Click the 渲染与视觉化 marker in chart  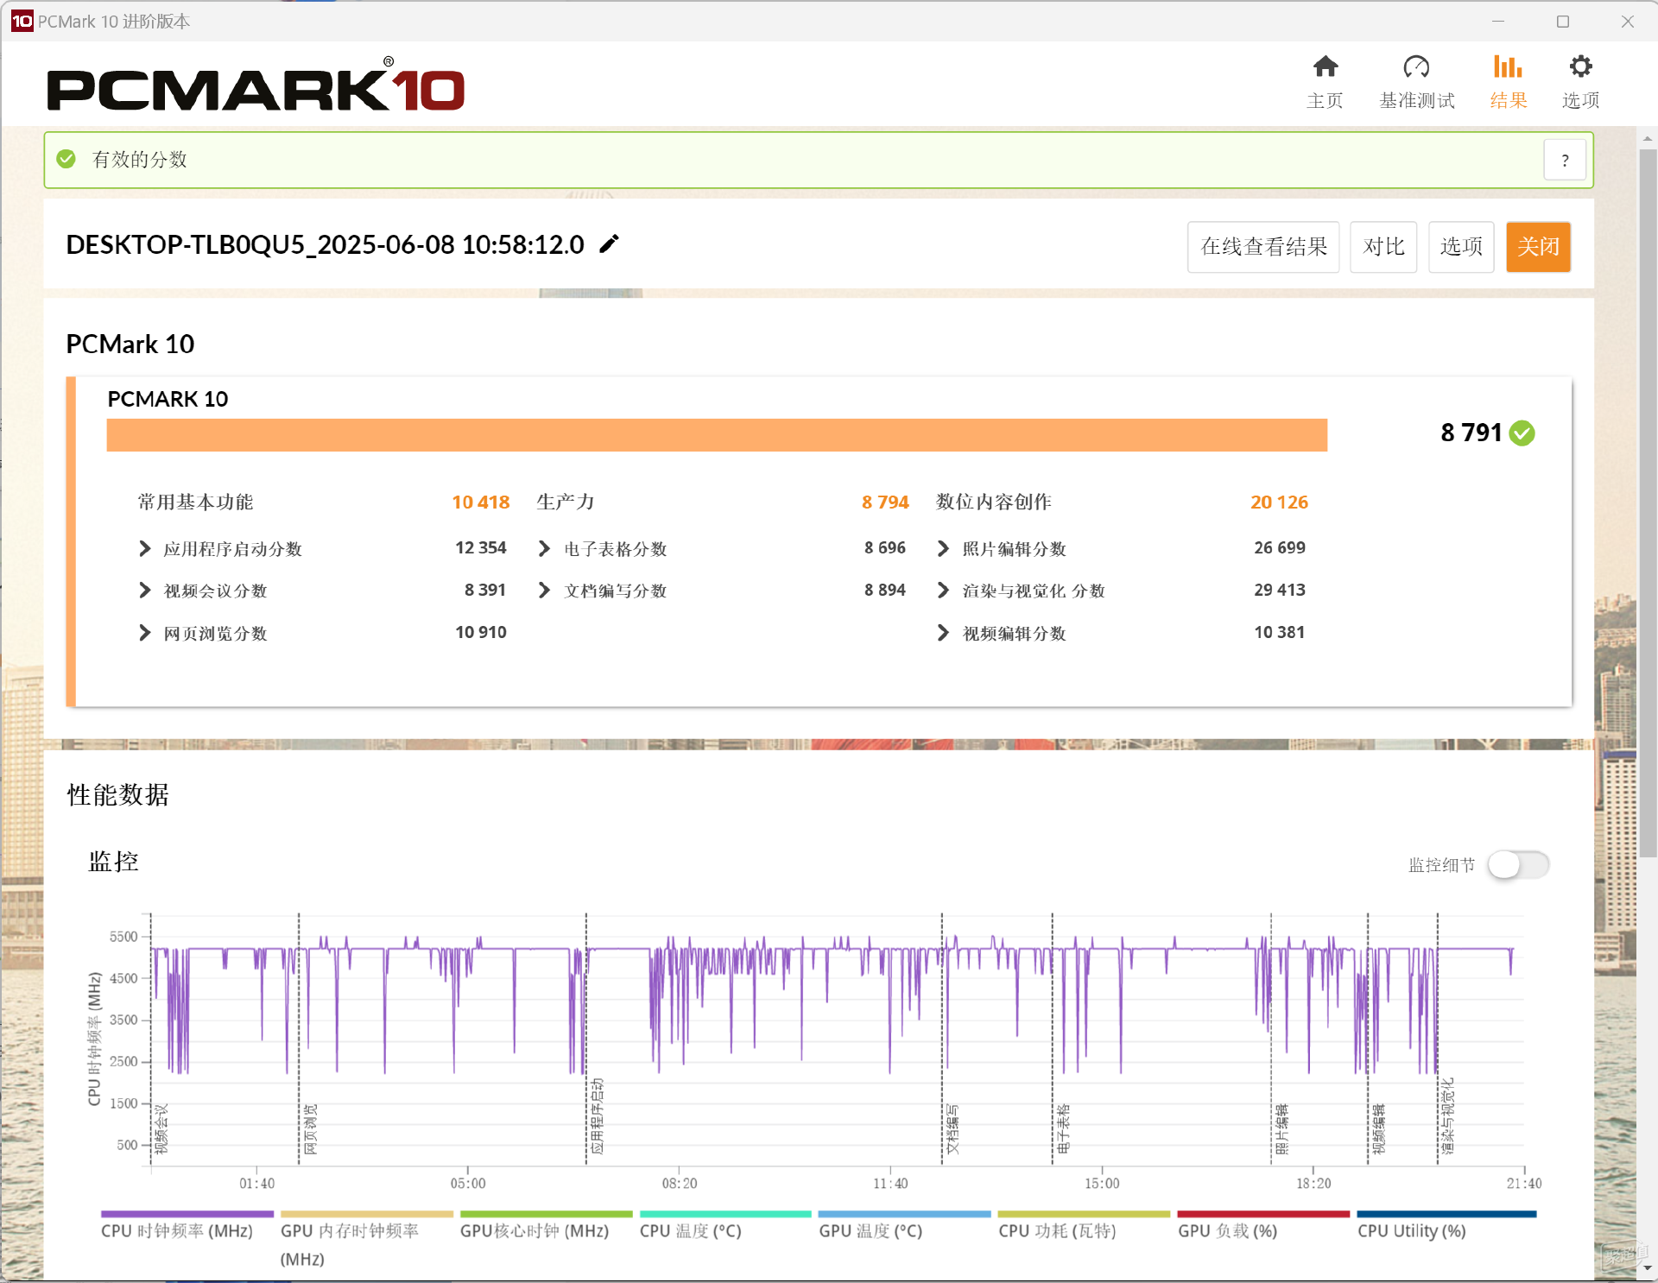click(x=1448, y=1116)
